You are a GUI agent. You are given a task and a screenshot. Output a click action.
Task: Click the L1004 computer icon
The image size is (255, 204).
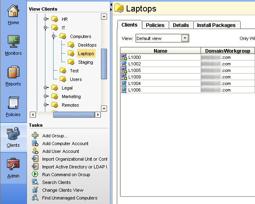pyautogui.click(x=124, y=83)
